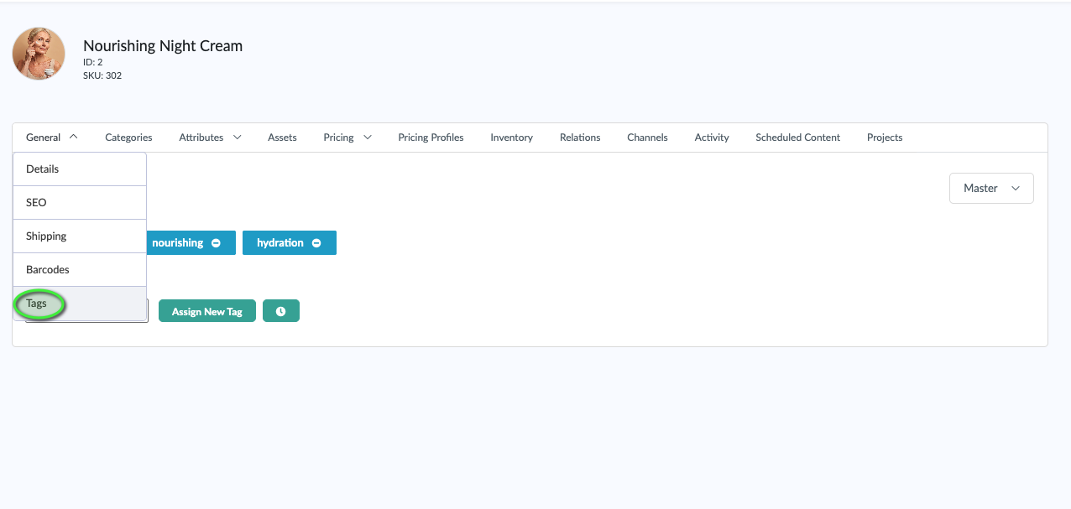Remove the nourishing tag via minus icon

(x=216, y=243)
